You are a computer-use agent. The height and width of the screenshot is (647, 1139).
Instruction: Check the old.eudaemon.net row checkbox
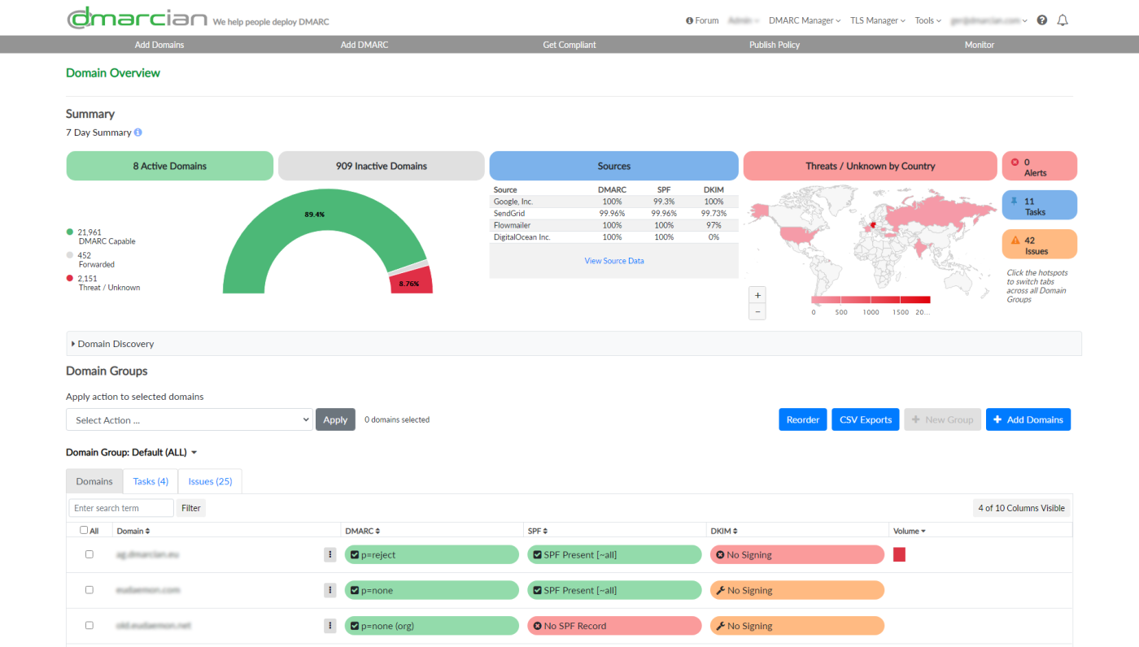pyautogui.click(x=89, y=626)
